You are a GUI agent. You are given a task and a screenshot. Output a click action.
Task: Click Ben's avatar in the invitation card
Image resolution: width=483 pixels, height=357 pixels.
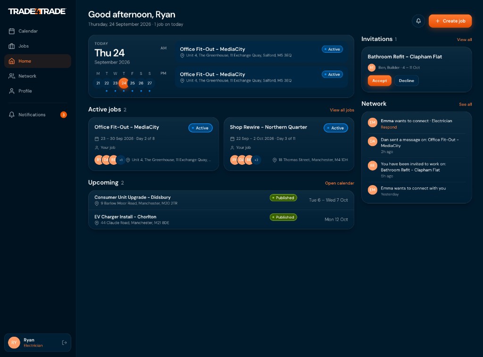[372, 67]
